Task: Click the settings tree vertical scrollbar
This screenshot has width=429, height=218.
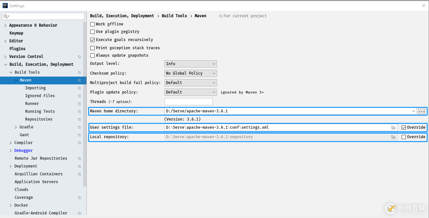Action: (85, 104)
